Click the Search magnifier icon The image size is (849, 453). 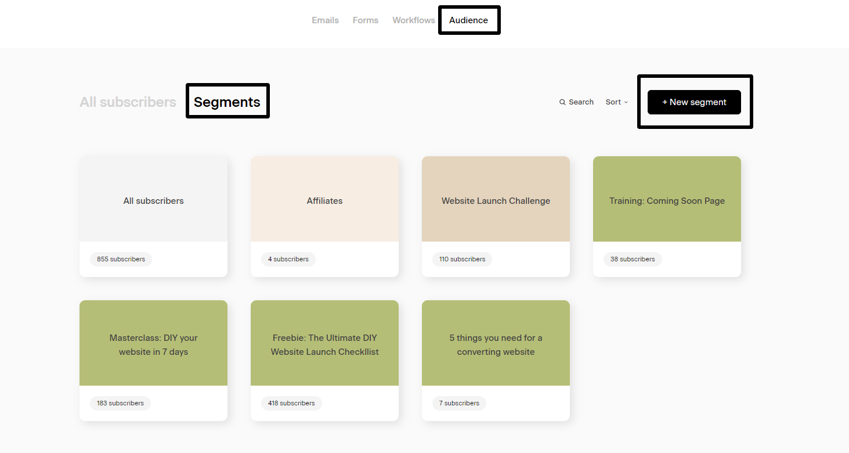(x=562, y=102)
